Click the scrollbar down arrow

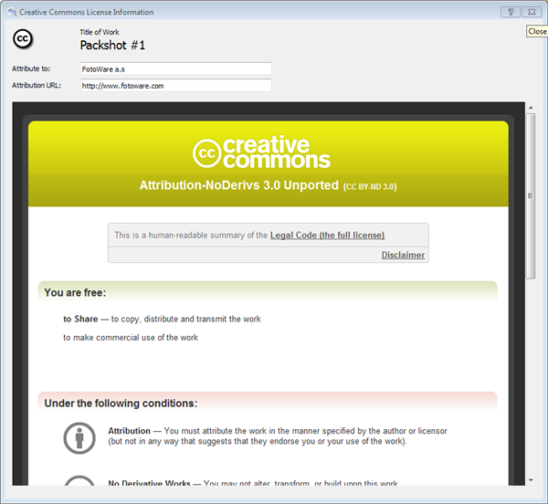coord(531,480)
